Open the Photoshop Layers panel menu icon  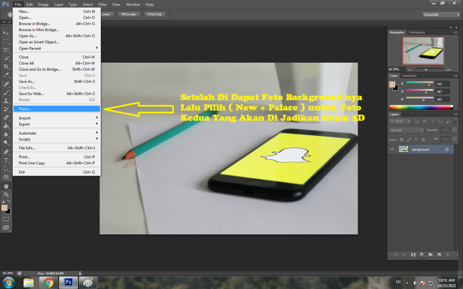tap(456, 114)
